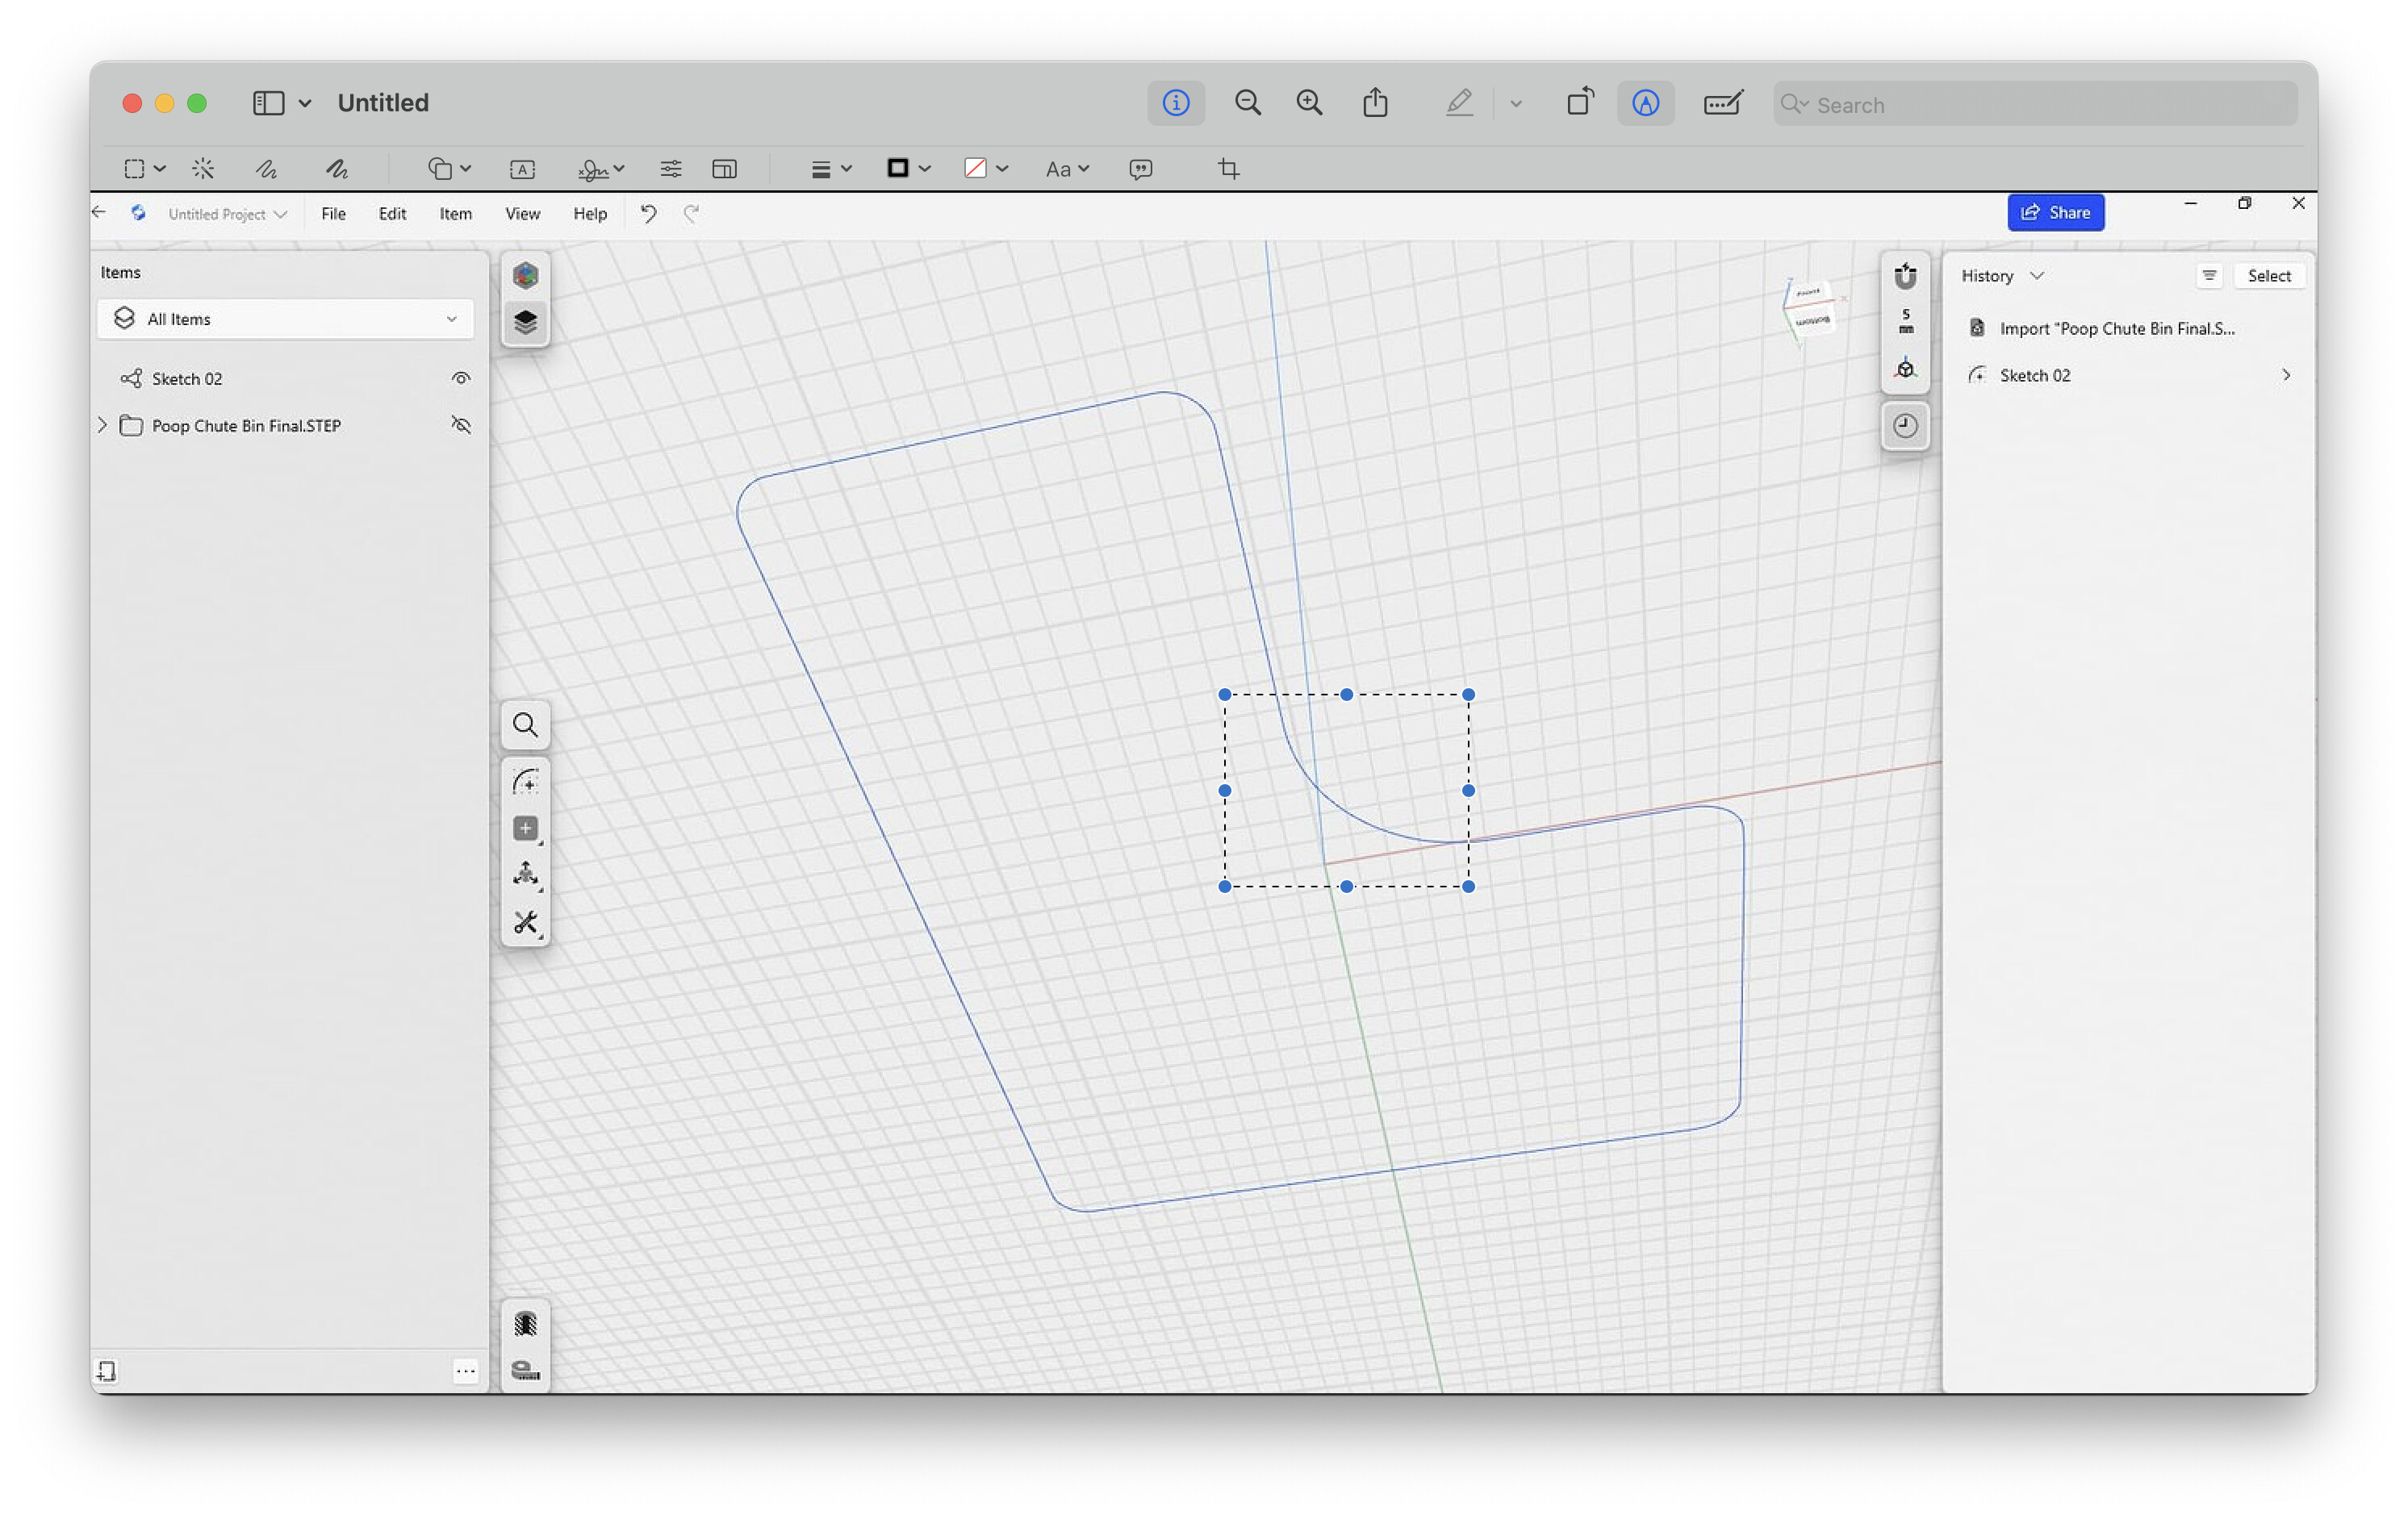
Task: Open the Tools cross wrench icon
Action: coord(525,922)
